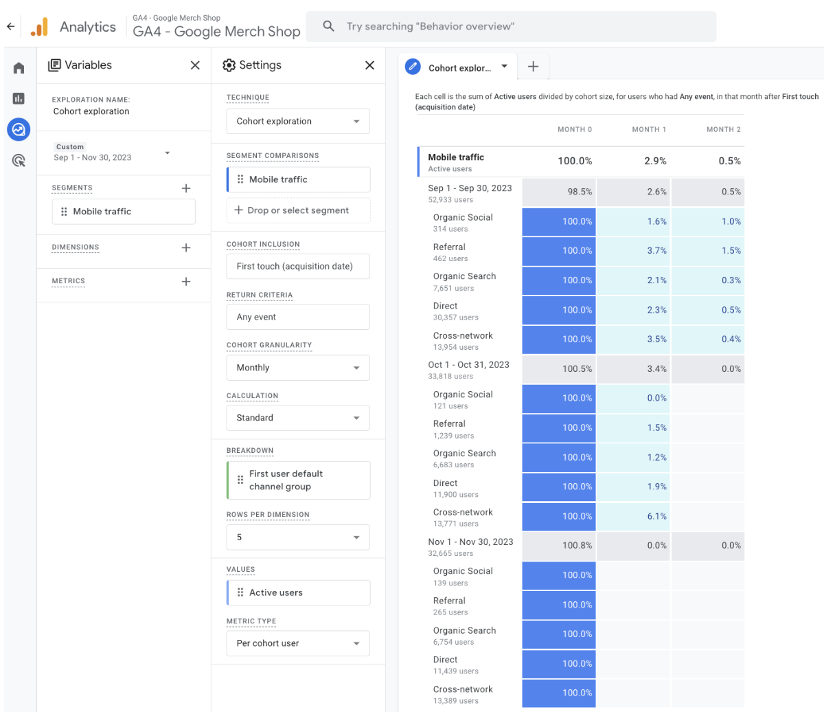The width and height of the screenshot is (824, 712).
Task: Close the Settings panel
Action: [369, 65]
